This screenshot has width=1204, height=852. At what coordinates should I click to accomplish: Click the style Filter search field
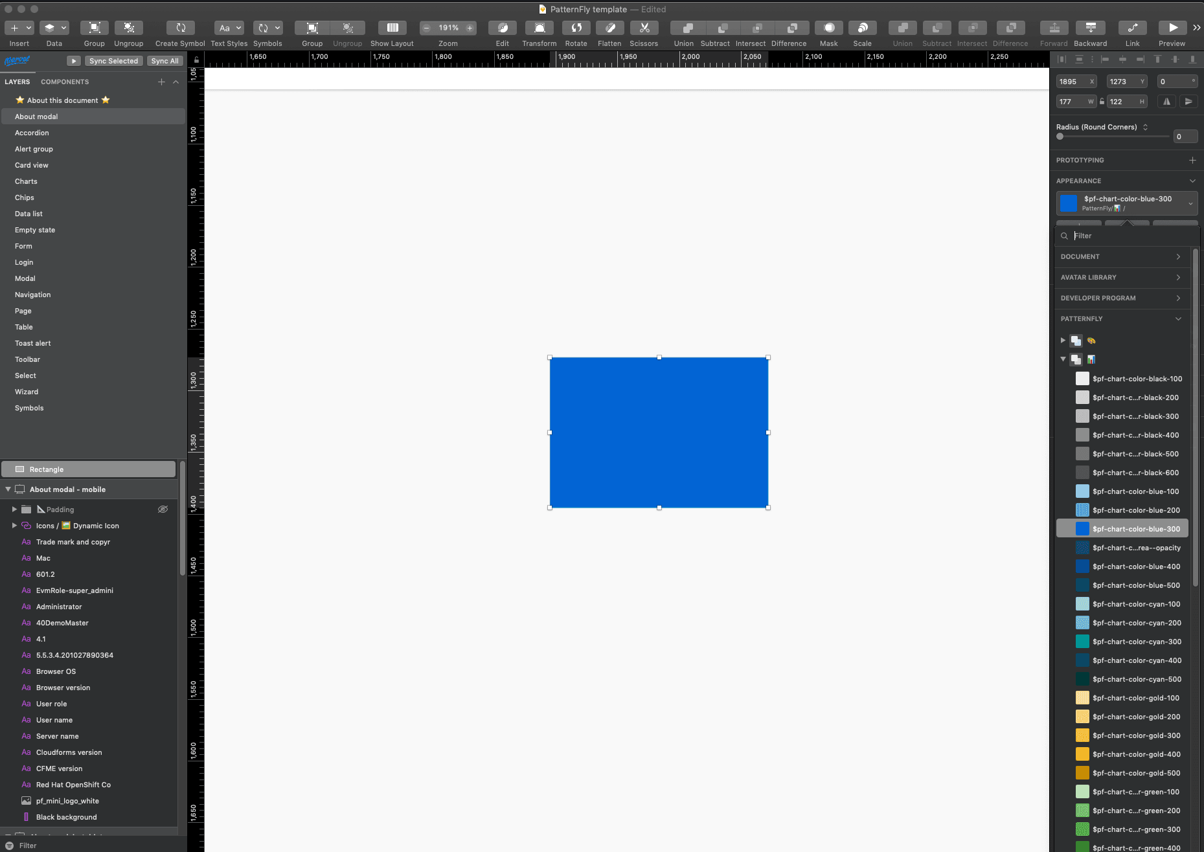1127,236
